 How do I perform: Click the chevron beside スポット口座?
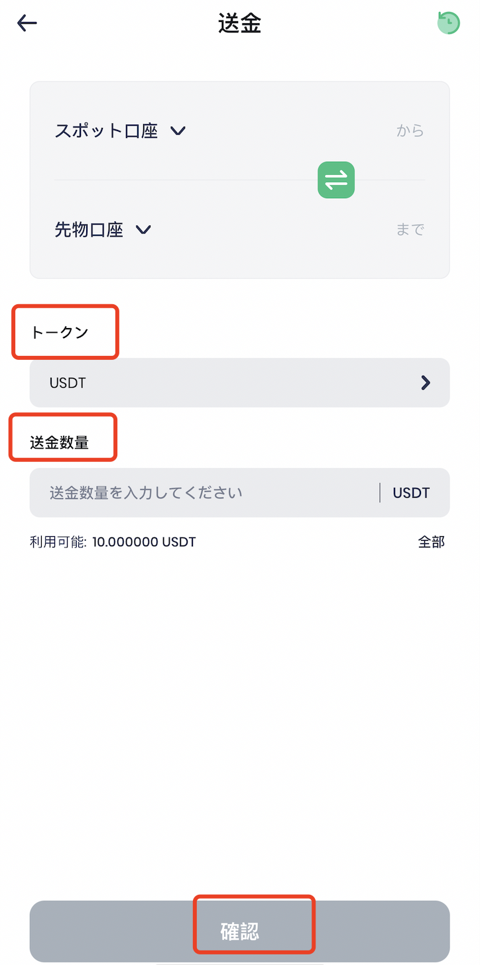click(178, 131)
